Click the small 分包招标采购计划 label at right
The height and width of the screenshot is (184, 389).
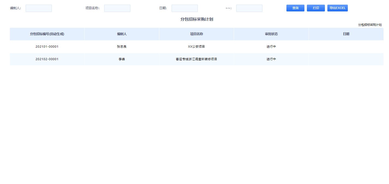click(370, 25)
